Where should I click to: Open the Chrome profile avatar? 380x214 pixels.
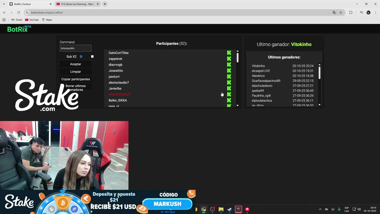(368, 12)
